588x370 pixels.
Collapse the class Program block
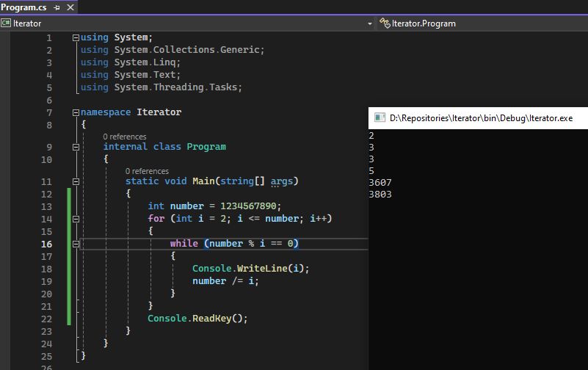coord(76,147)
